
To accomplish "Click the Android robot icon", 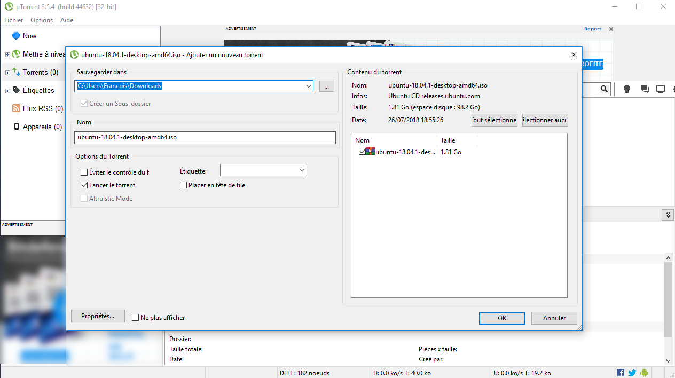I will point(644,373).
